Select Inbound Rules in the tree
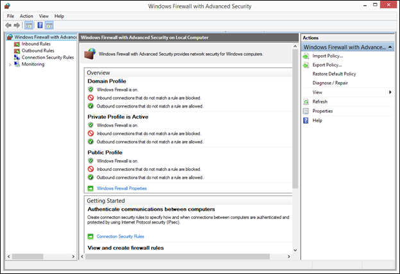 coord(36,44)
